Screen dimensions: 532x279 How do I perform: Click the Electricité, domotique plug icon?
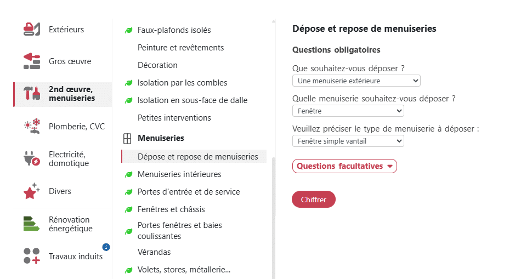point(32,158)
